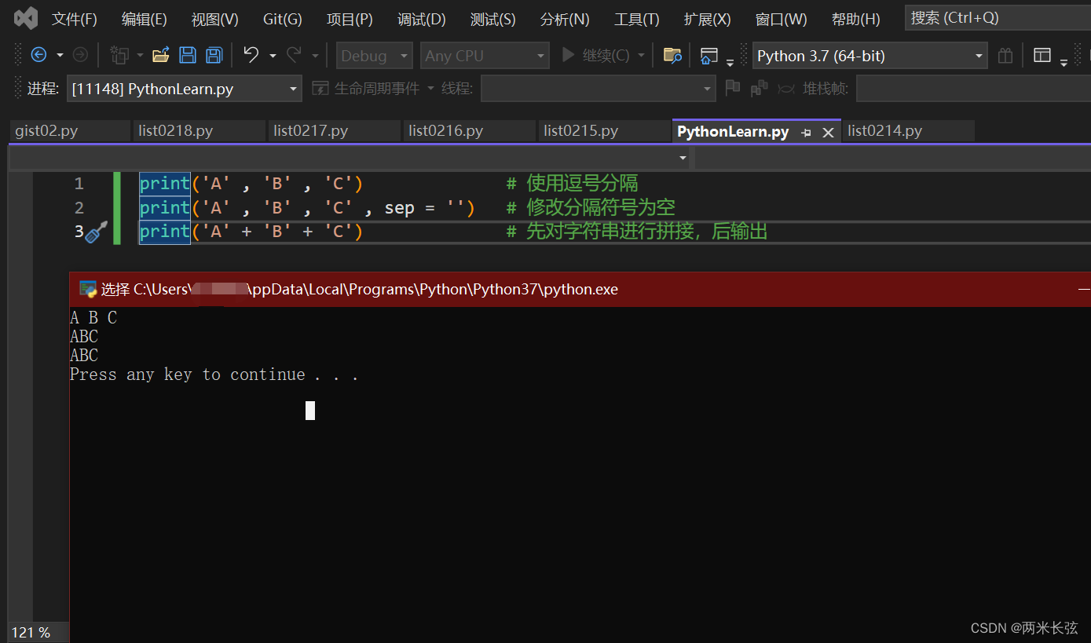Switch to the list0216.py tab
Screen dimensions: 1091x643
469,131
